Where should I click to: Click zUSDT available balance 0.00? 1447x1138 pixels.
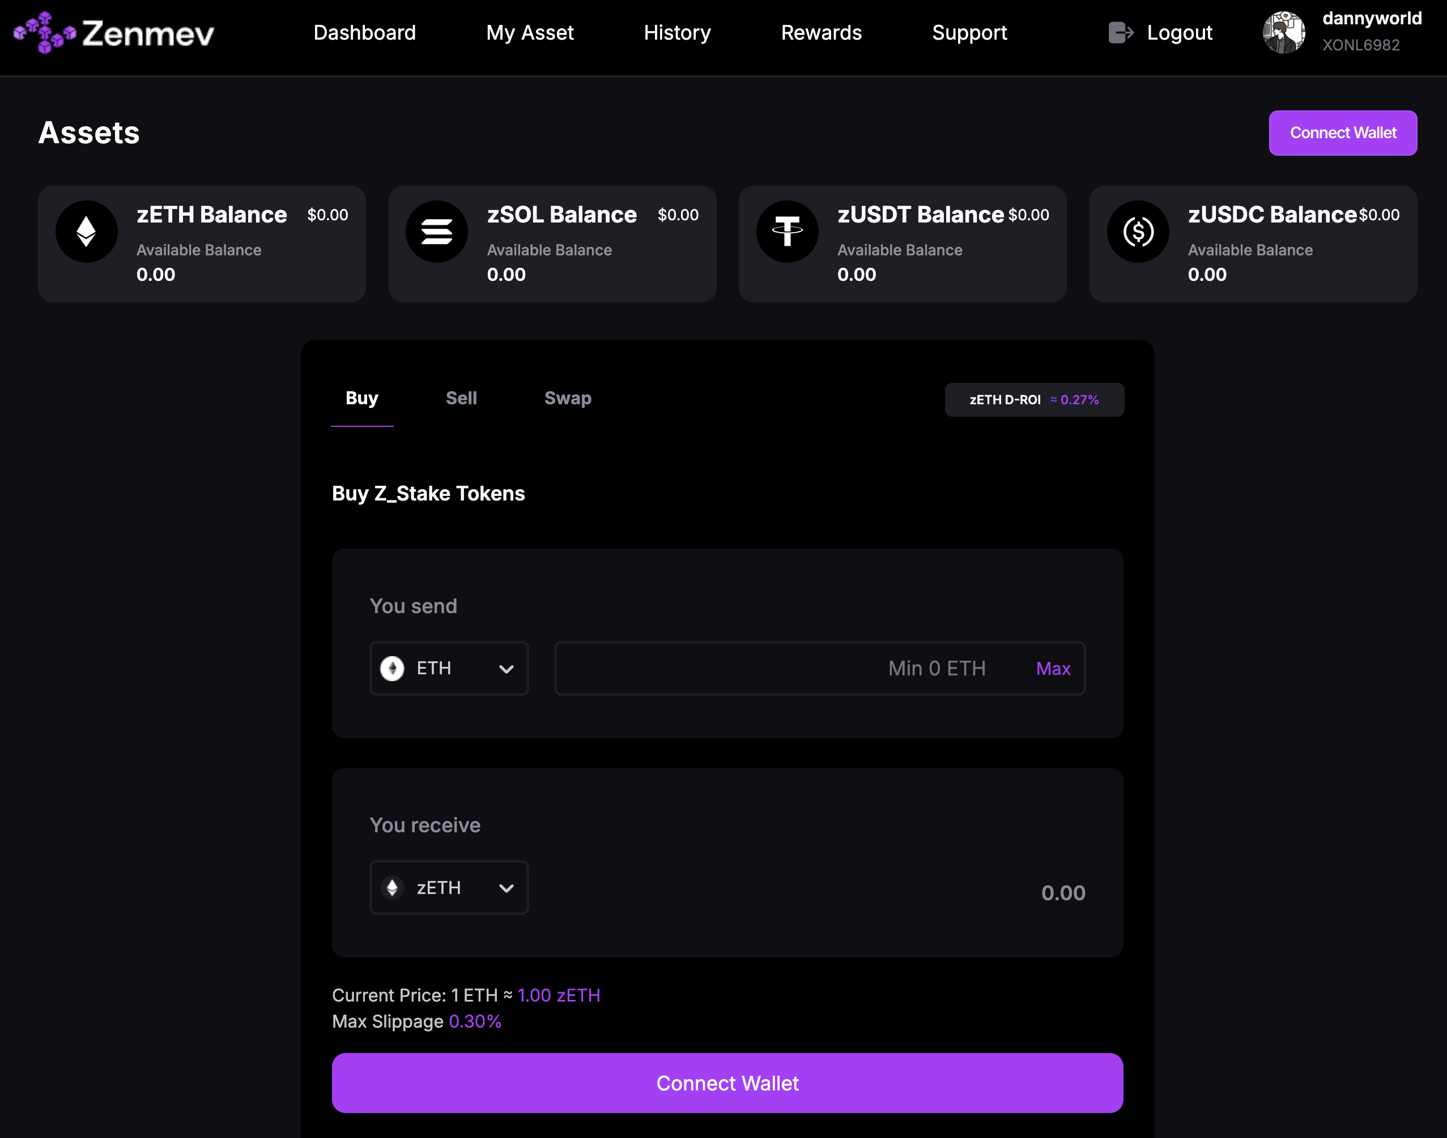click(x=856, y=275)
